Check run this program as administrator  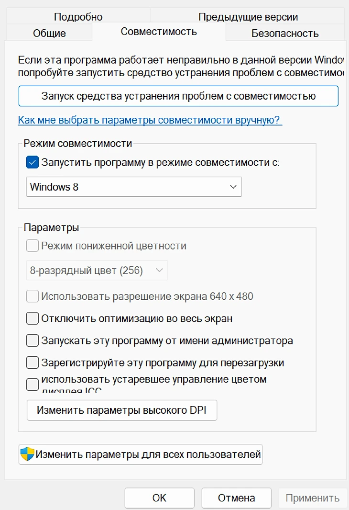(33, 341)
